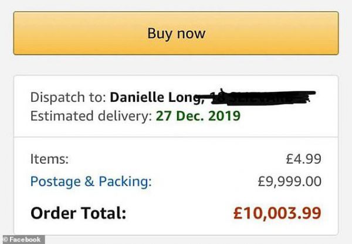Open the Postage & Packing link
This screenshot has height=244, width=352.
[x=90, y=181]
